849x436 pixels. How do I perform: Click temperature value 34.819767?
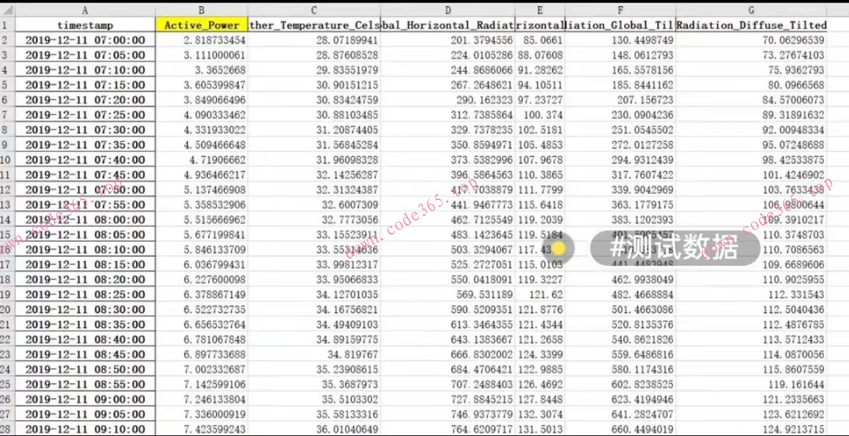[314, 355]
